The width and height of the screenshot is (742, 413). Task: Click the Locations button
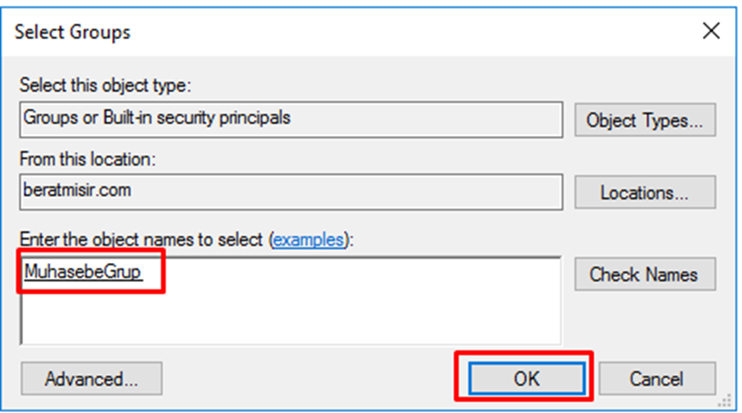(645, 192)
